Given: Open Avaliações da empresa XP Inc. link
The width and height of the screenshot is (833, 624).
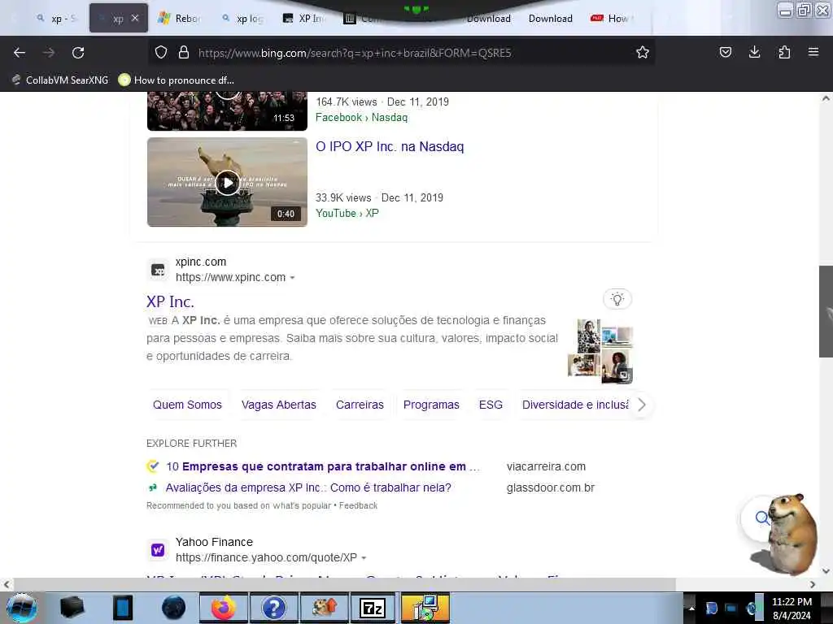Looking at the screenshot, I should pyautogui.click(x=308, y=487).
